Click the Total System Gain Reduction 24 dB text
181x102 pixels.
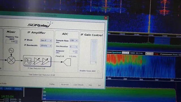(42, 75)
